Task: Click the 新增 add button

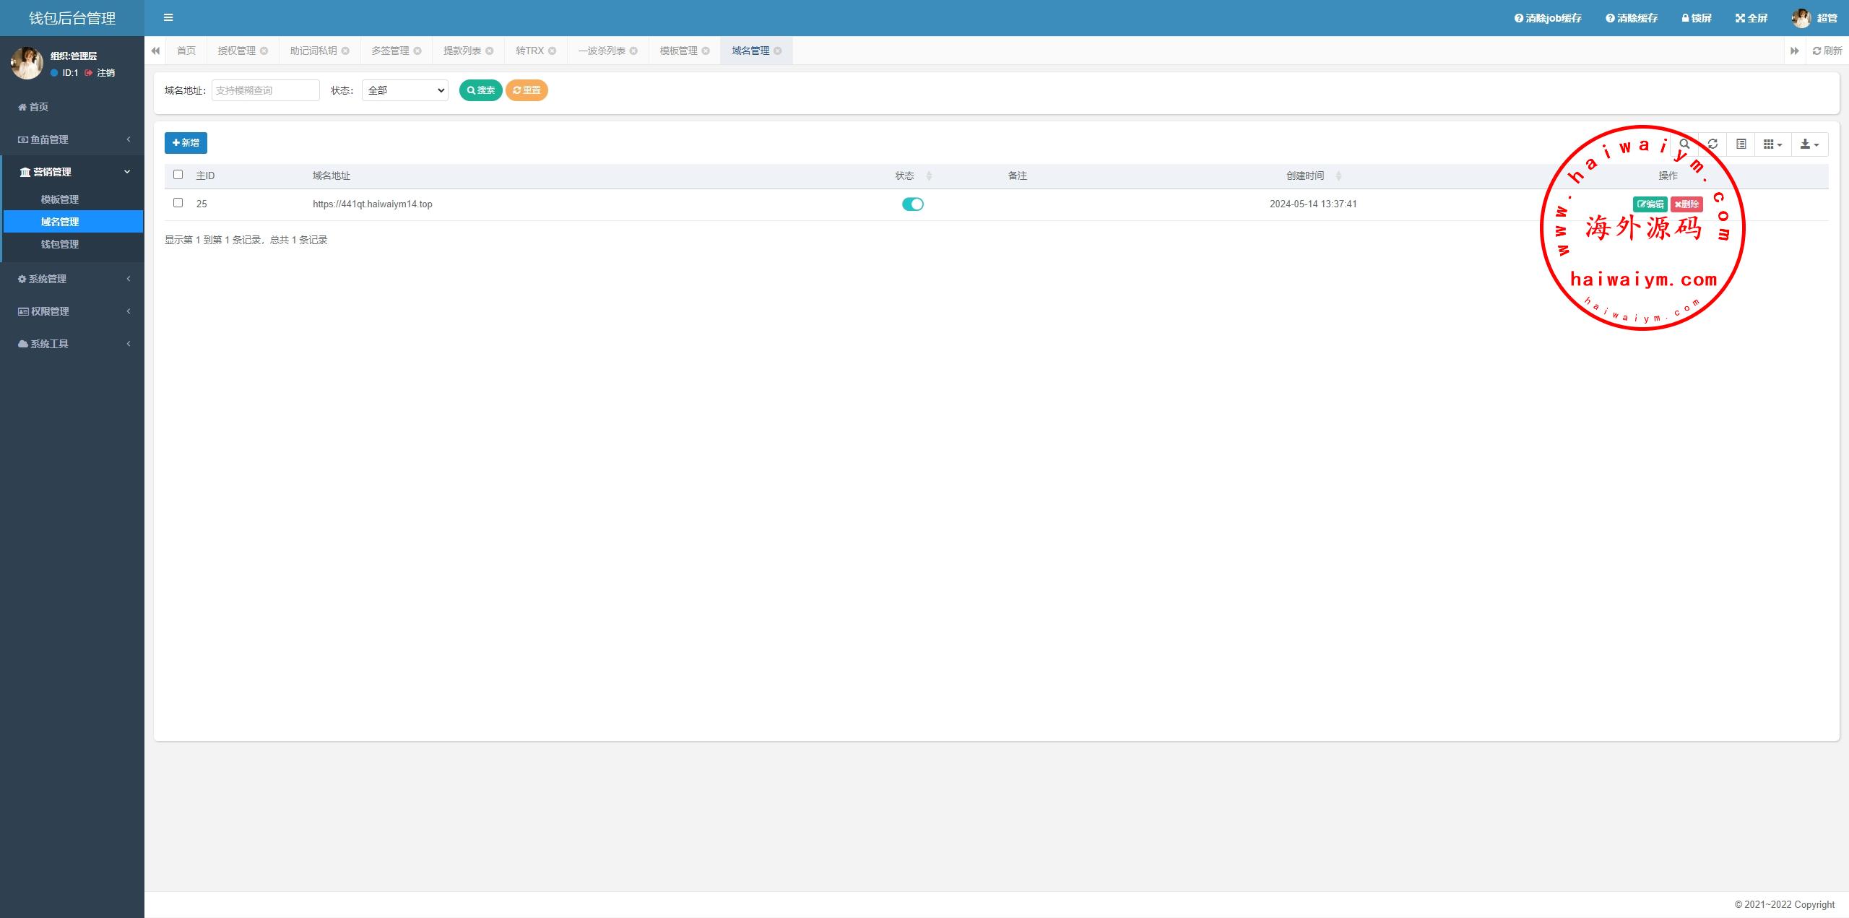Action: (186, 143)
